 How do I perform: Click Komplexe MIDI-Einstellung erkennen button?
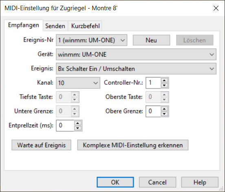(133, 145)
